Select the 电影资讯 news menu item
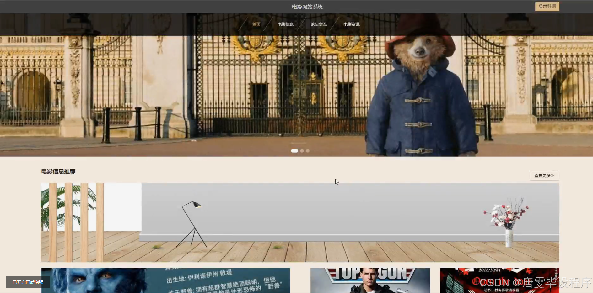The width and height of the screenshot is (593, 293). pos(351,24)
